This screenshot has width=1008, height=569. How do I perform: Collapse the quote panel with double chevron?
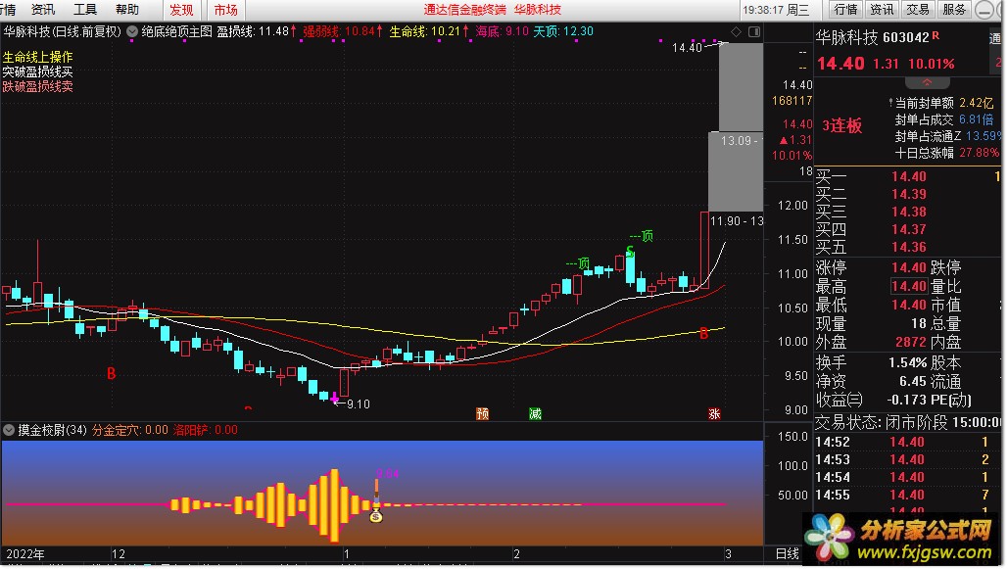click(x=927, y=82)
